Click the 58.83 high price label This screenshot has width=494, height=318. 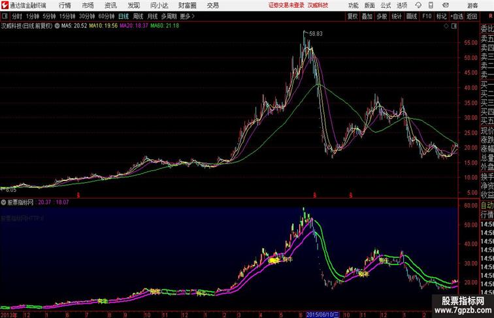coord(316,34)
